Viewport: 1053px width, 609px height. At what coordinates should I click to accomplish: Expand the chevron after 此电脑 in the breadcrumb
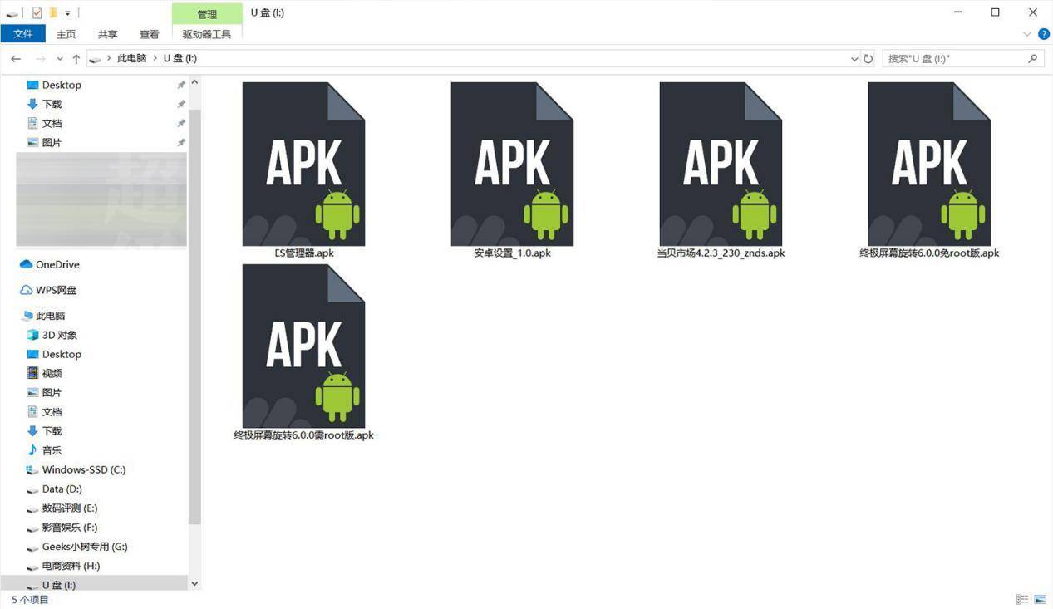[155, 59]
